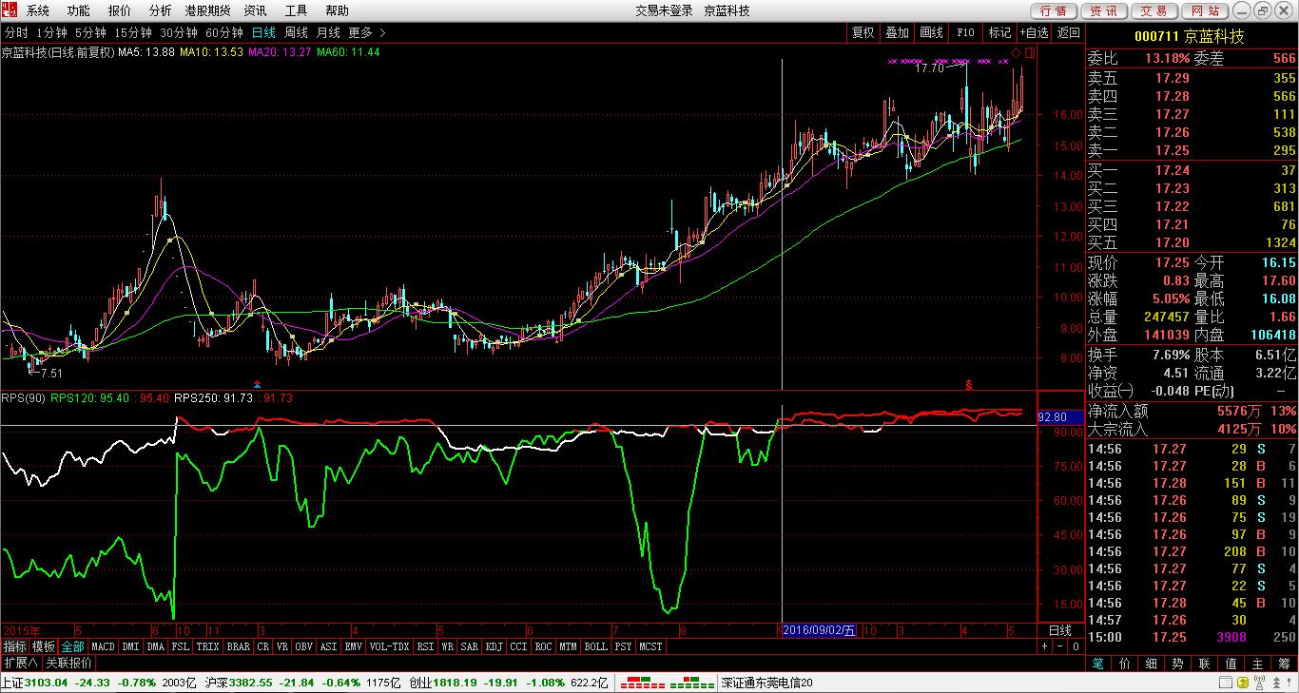Click the 2016/09/02 date marker on timeline
1299x693 pixels.
[817, 630]
